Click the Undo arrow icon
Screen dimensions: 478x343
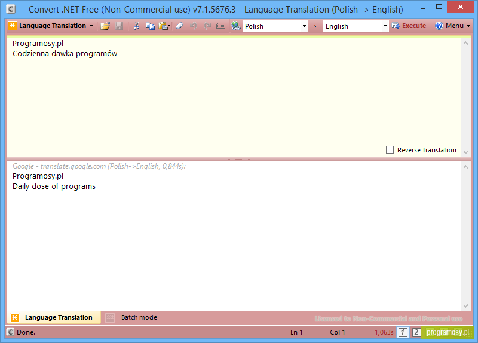(194, 26)
